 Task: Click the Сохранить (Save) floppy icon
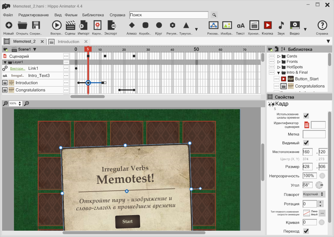point(36,25)
